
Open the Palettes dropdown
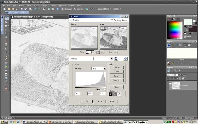117,9
